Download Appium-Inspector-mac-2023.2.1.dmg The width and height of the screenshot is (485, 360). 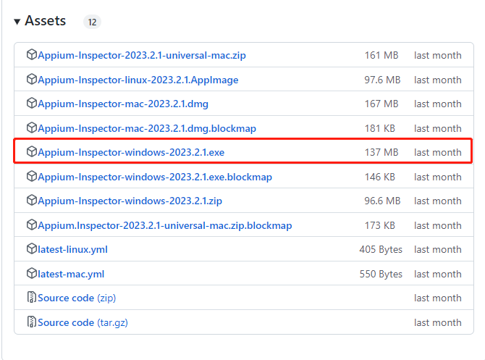point(123,104)
